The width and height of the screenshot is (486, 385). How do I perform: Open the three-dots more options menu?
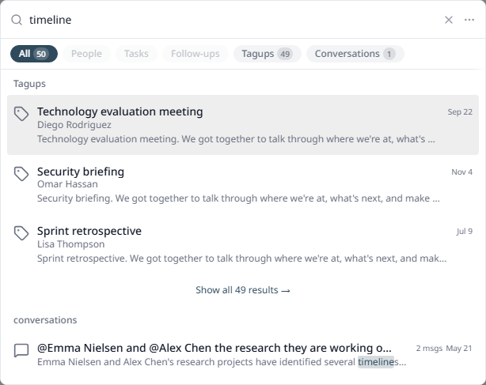click(469, 20)
